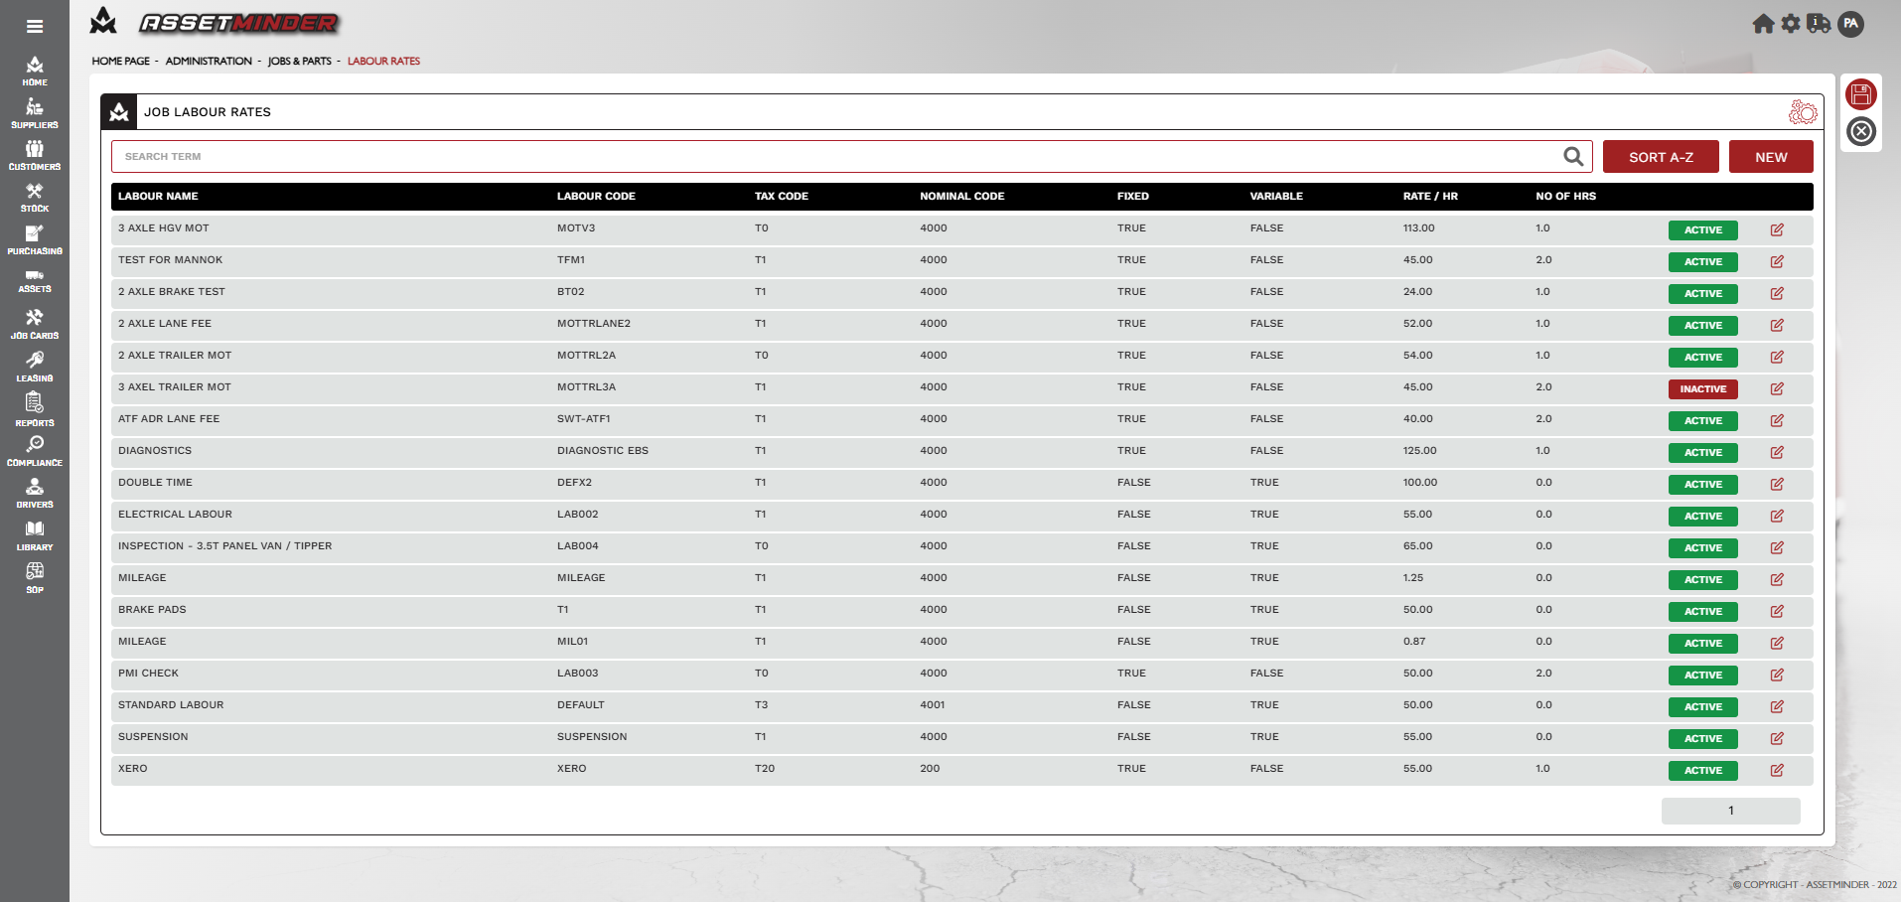Open settings gear in top bar
This screenshot has height=902, width=1901.
pyautogui.click(x=1791, y=24)
